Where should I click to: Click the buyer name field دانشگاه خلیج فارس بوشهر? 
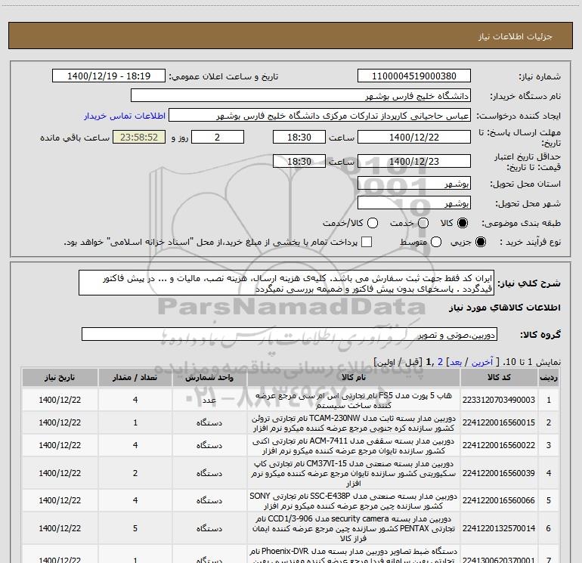click(x=301, y=96)
